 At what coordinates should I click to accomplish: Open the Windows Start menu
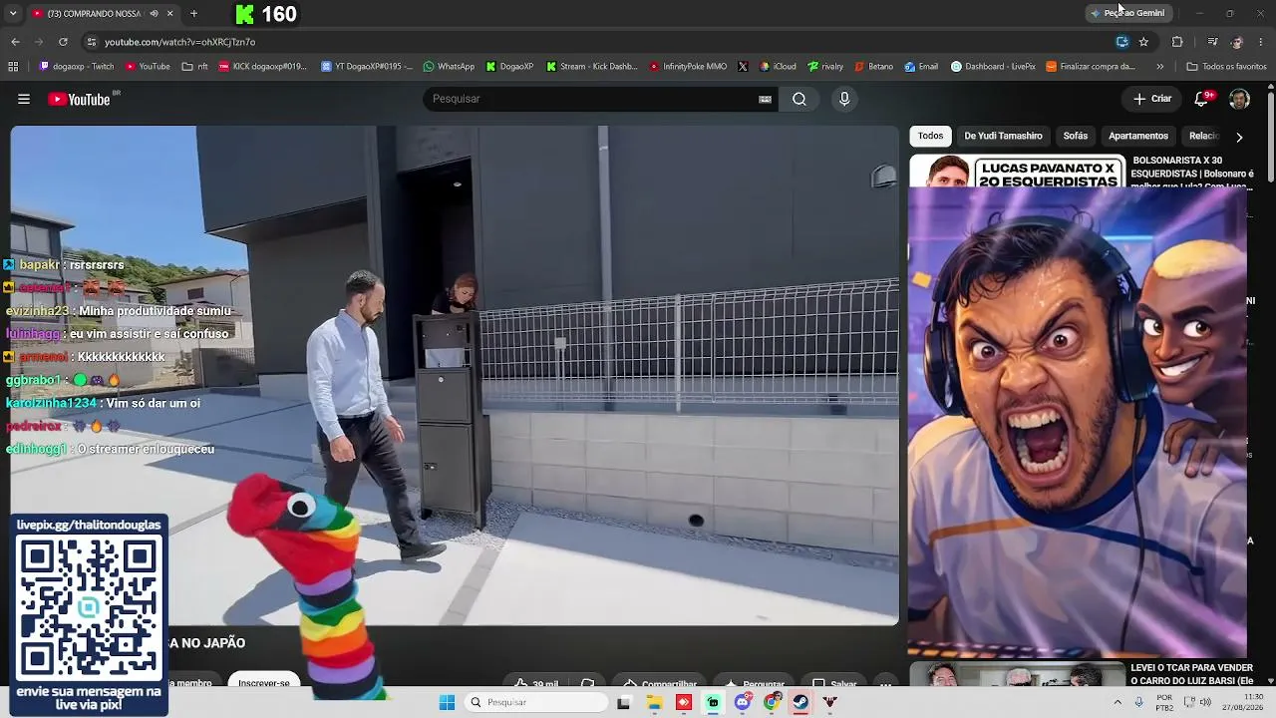coord(447,702)
